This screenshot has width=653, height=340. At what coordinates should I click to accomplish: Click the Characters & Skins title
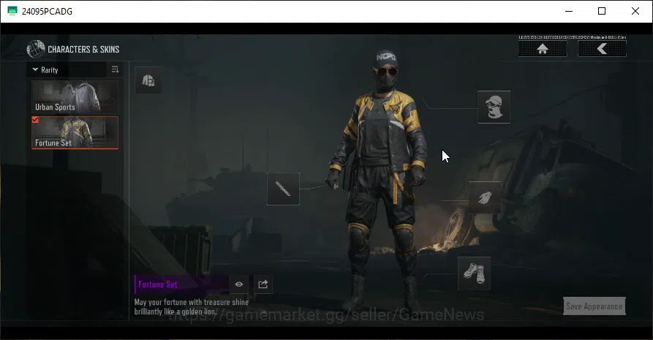point(83,49)
